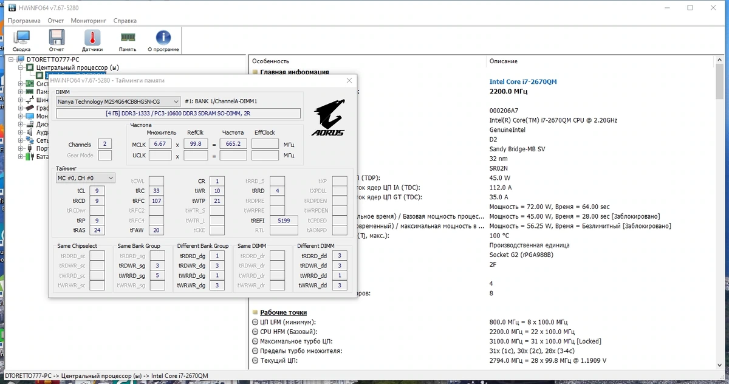Click the bullet icon beside CPU HFM (Базовый)

tap(255, 332)
